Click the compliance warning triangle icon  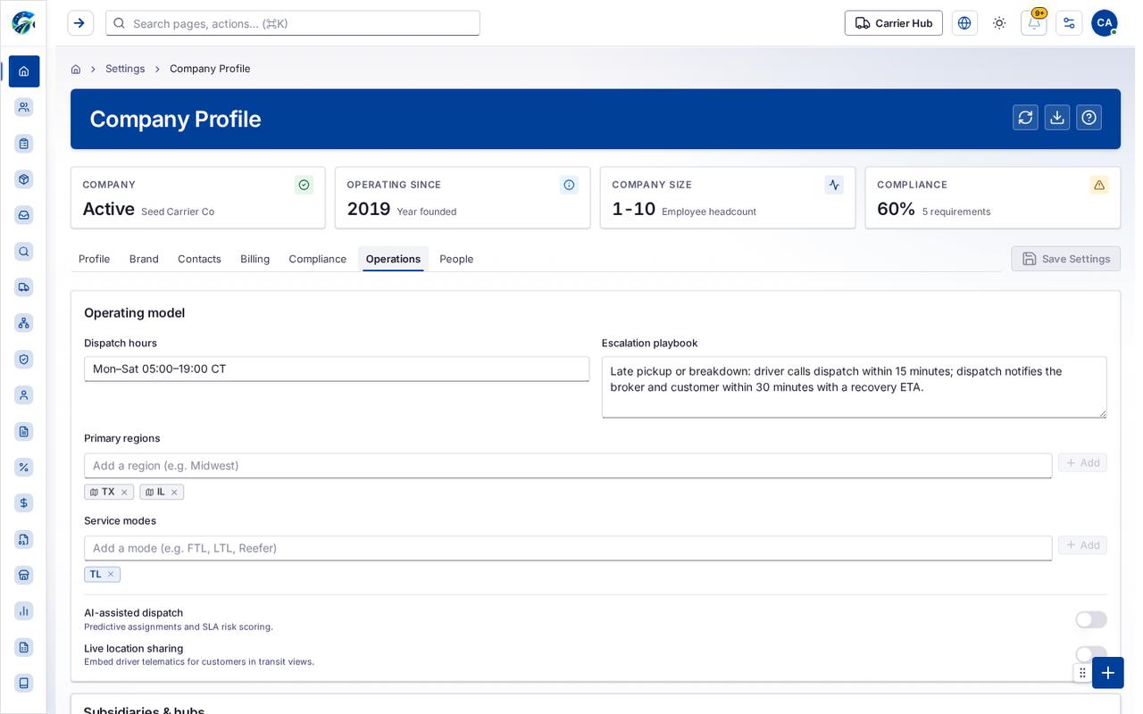tap(1099, 185)
